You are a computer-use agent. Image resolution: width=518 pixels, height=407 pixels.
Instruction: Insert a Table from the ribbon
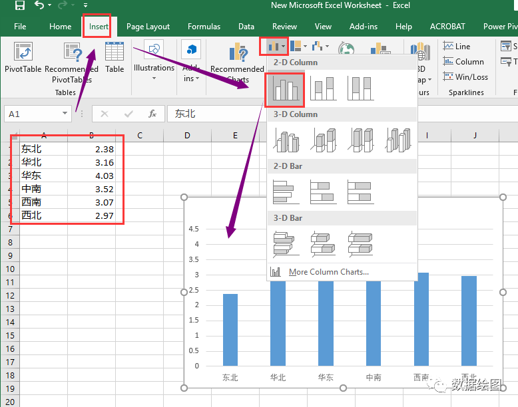point(115,57)
